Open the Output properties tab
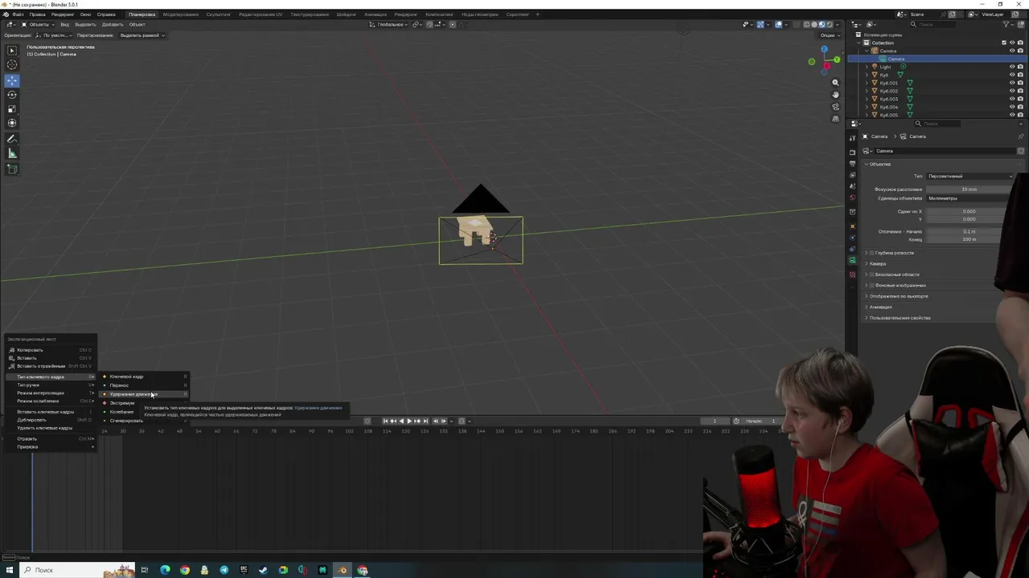Viewport: 1029px width, 578px height. pyautogui.click(x=853, y=164)
